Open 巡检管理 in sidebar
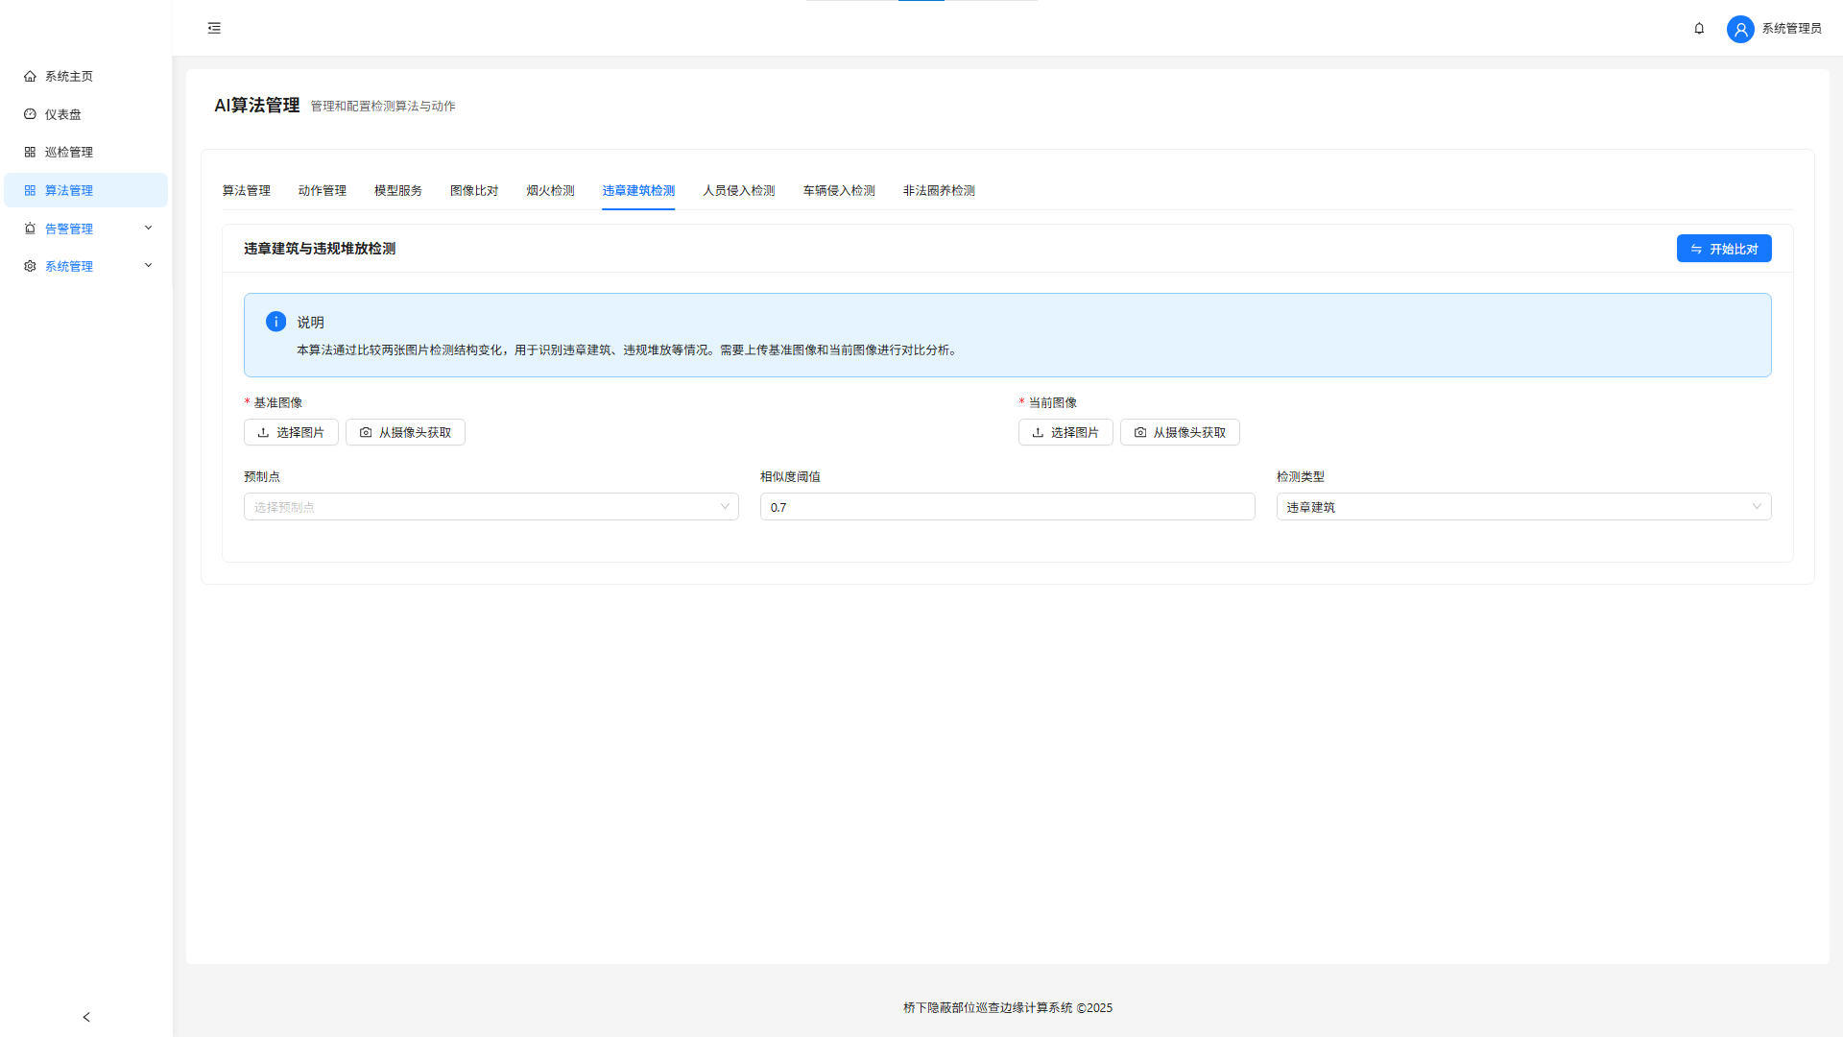This screenshot has height=1037, width=1843. click(x=85, y=152)
